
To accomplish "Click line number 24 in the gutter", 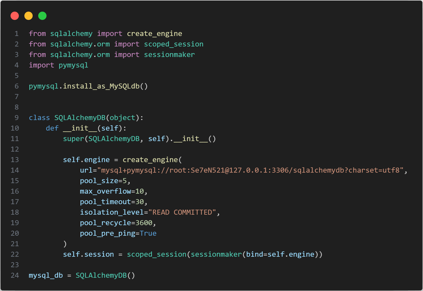I will [15, 275].
